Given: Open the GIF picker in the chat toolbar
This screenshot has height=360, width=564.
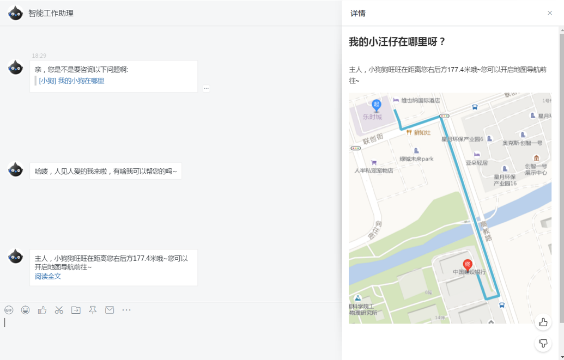Looking at the screenshot, I should [x=9, y=310].
